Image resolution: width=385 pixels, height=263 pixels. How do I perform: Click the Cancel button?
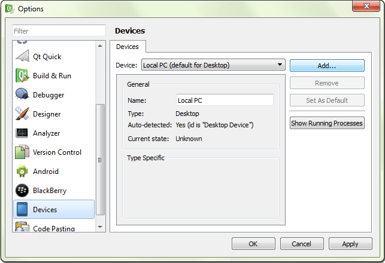point(302,244)
